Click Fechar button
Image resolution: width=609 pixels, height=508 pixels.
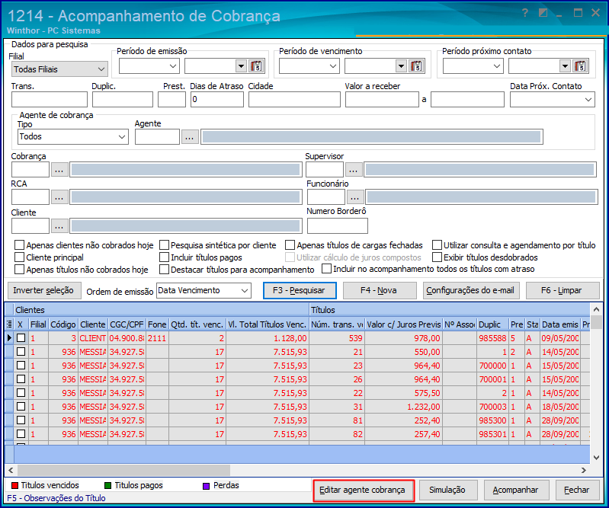click(x=578, y=490)
